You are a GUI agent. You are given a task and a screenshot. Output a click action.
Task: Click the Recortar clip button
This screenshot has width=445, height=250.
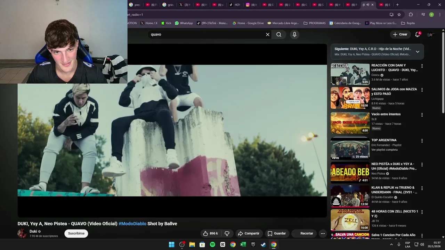click(x=304, y=233)
